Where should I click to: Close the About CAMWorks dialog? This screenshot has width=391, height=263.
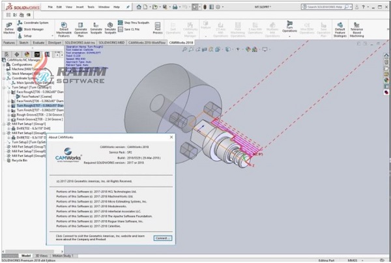click(x=171, y=137)
